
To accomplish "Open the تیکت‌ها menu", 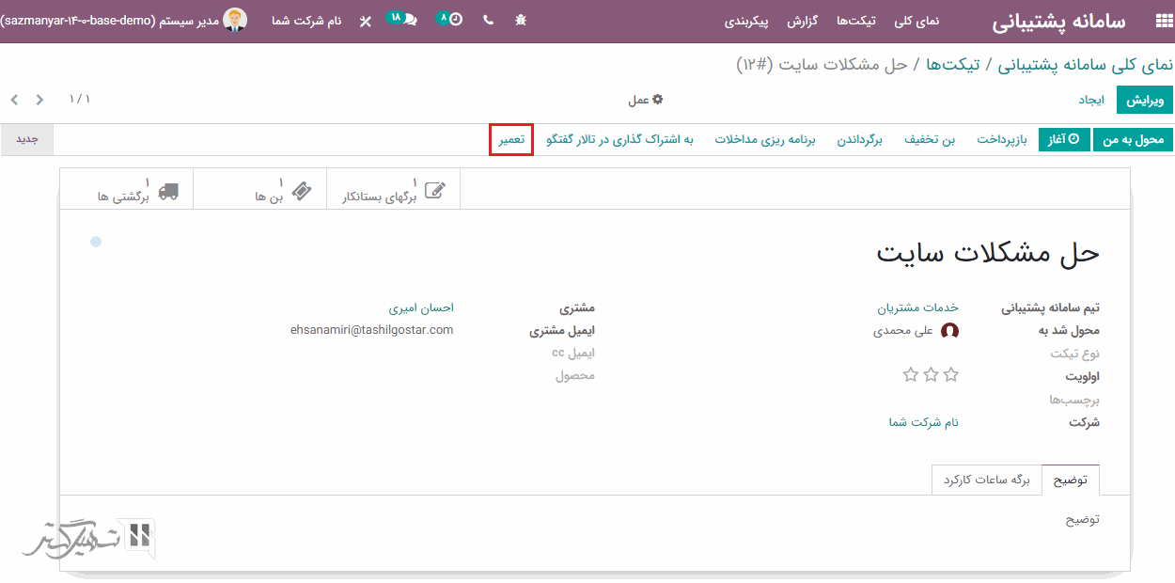I will pos(856,20).
